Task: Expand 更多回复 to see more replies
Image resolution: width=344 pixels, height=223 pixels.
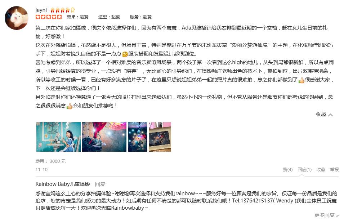Action: click(x=326, y=215)
